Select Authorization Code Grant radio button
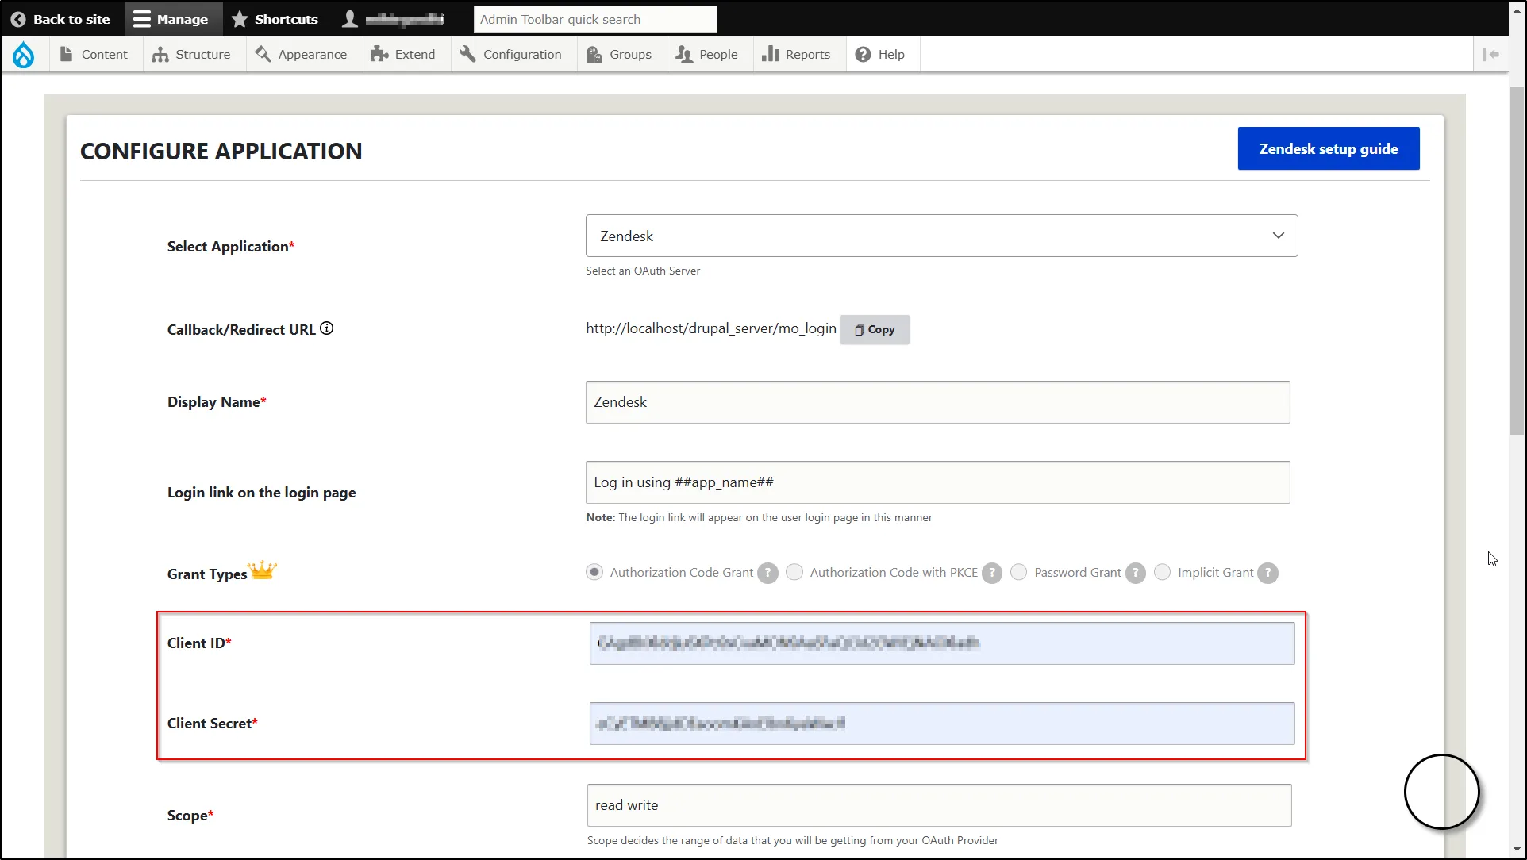 pyautogui.click(x=594, y=572)
